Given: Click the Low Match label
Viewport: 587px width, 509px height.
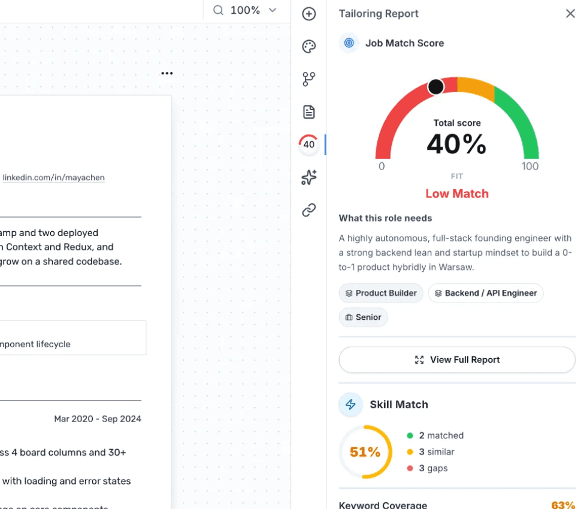Looking at the screenshot, I should 457,193.
